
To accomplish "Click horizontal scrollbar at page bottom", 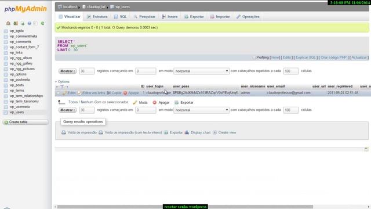I will click(x=185, y=207).
